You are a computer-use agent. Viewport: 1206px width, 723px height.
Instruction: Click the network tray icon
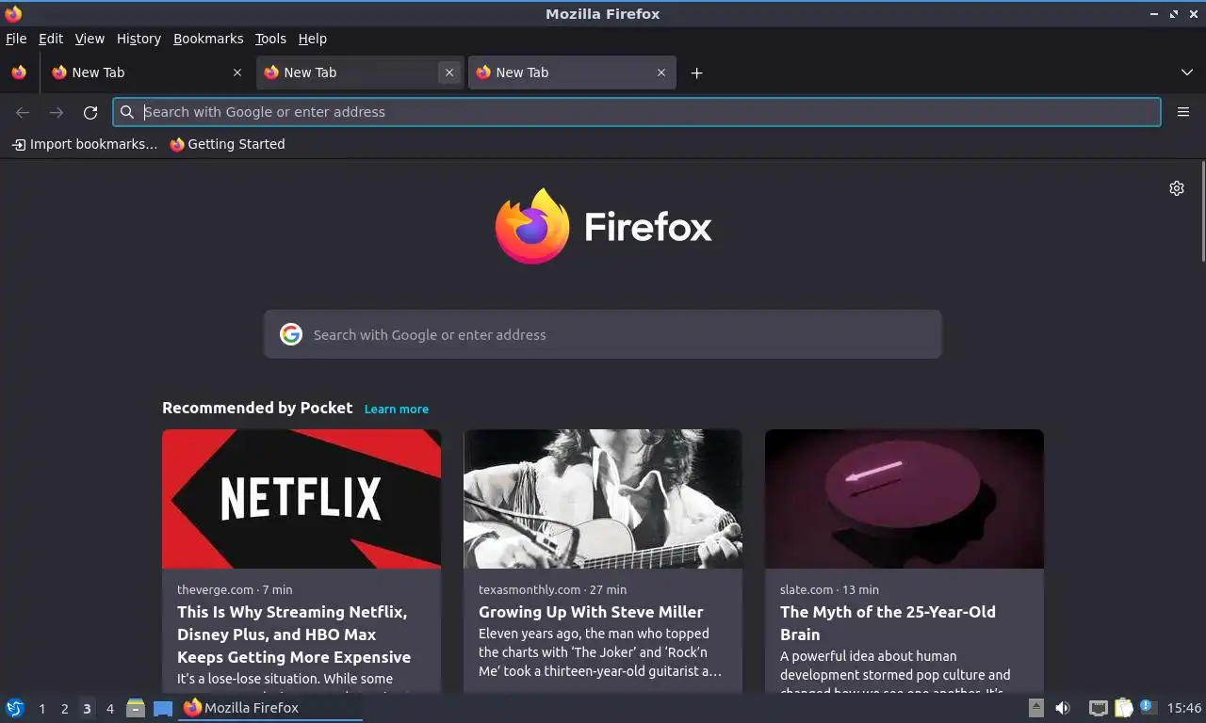1098,708
